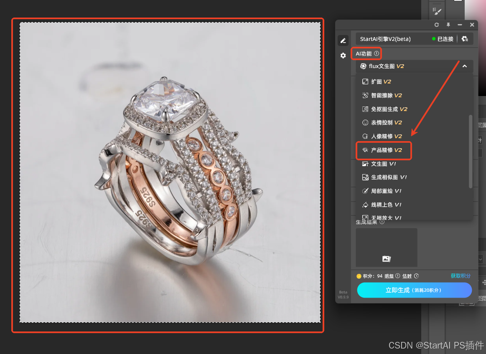The image size is (486, 354).
Task: Click the chevron arrow of function dropdown
Action: click(465, 66)
